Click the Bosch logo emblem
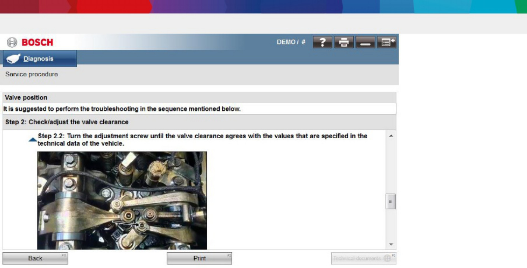Viewport: 527px width, 268px height. [12, 42]
